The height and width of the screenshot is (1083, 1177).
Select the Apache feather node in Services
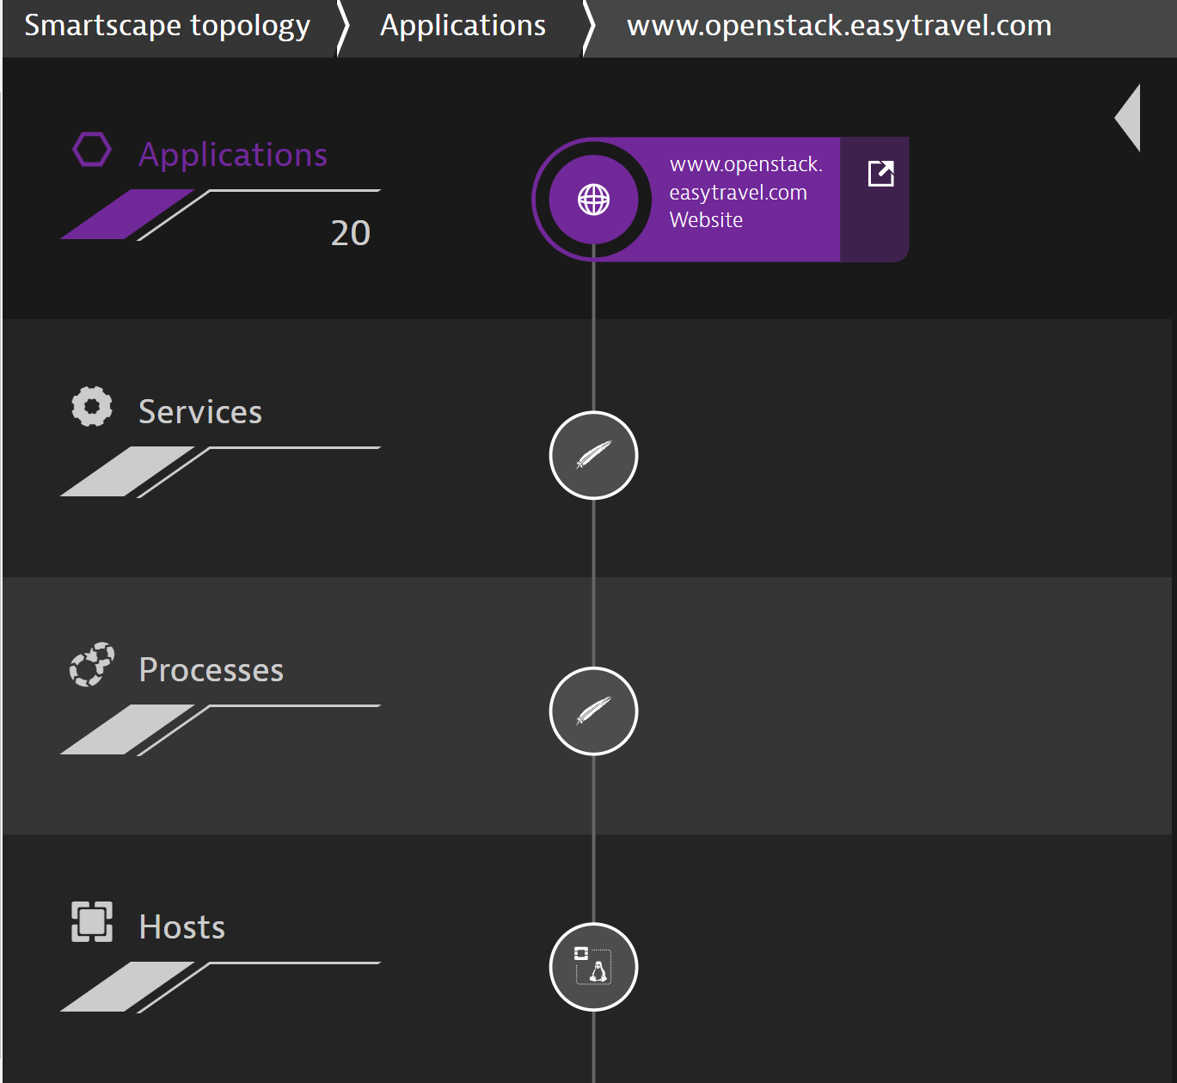pyautogui.click(x=593, y=455)
